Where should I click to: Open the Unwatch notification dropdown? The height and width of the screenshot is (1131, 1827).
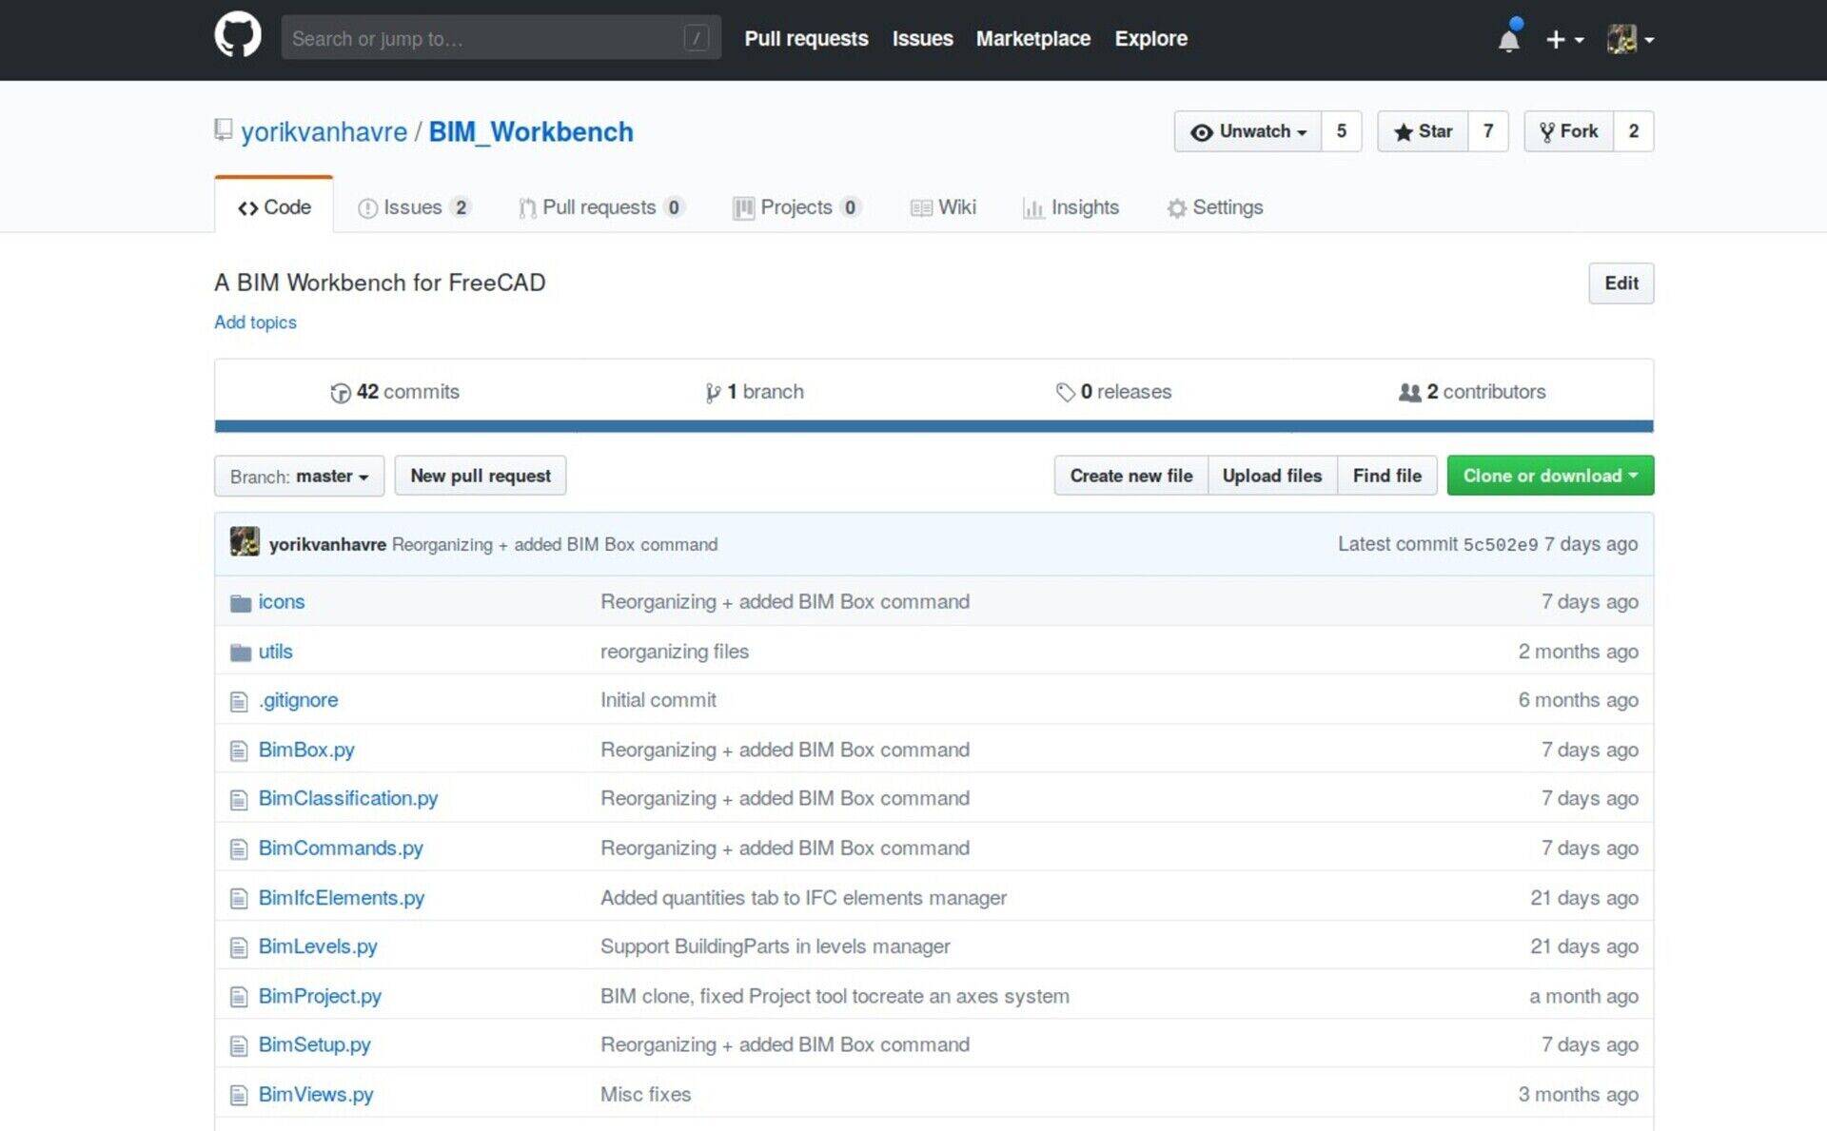[1247, 131]
